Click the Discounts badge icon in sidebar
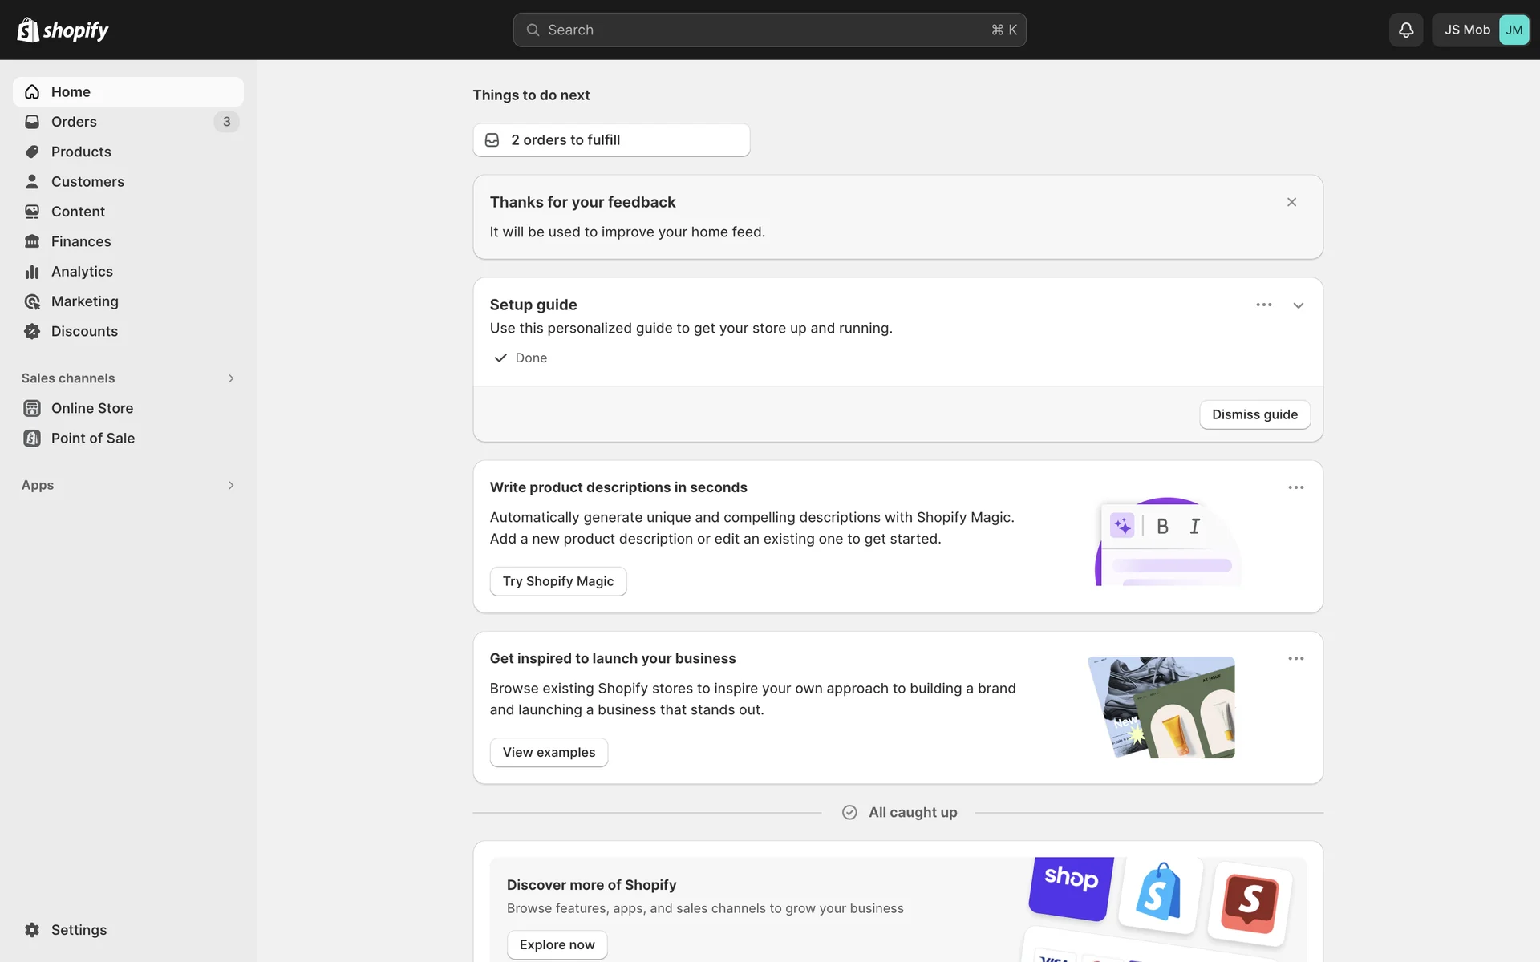 (32, 331)
